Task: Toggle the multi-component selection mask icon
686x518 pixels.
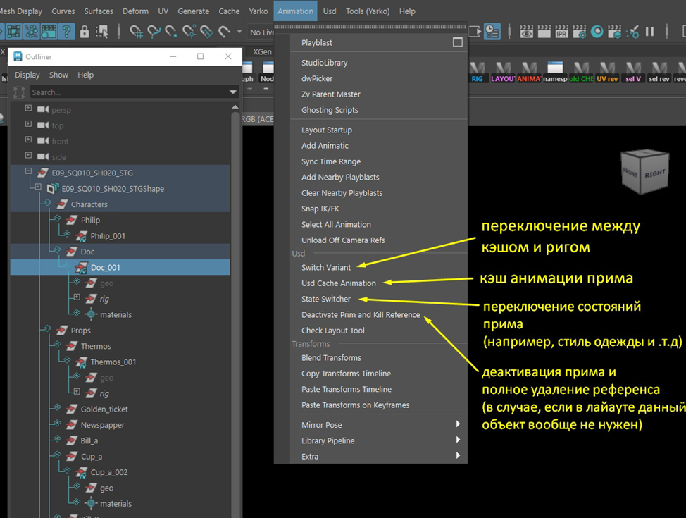Action: click(32, 32)
